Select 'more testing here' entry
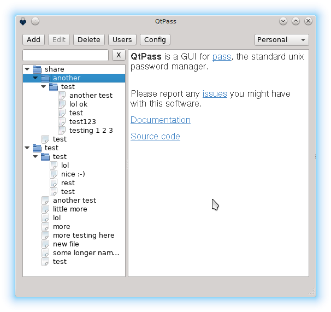The height and width of the screenshot is (312, 331). click(84, 235)
